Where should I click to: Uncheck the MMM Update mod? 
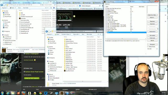point(106,31)
